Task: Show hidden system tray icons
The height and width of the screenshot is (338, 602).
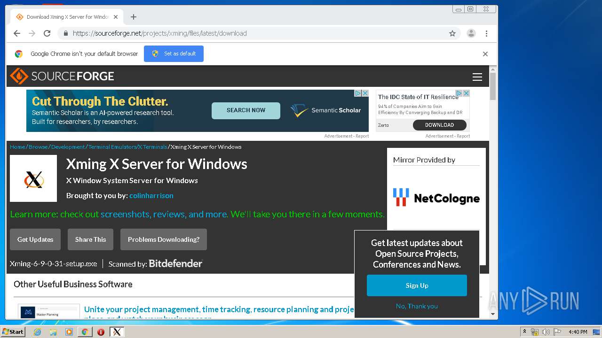Action: pyautogui.click(x=524, y=332)
